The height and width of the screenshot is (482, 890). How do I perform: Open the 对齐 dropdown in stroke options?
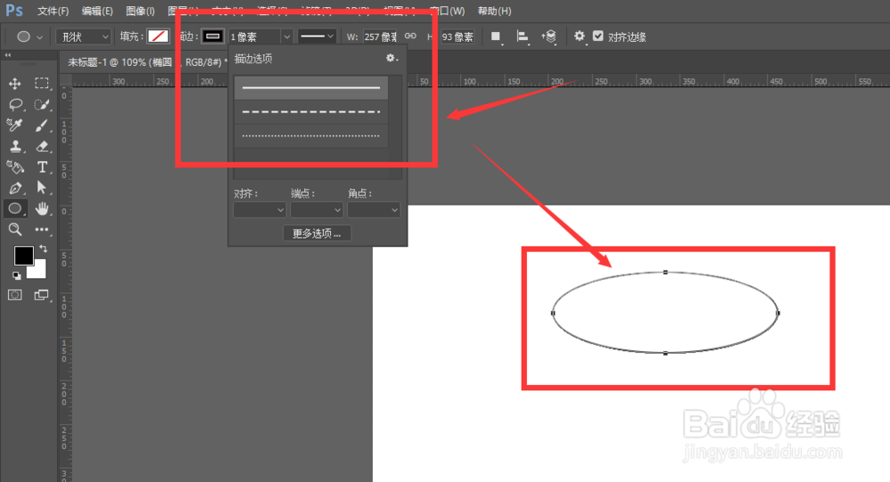click(259, 210)
